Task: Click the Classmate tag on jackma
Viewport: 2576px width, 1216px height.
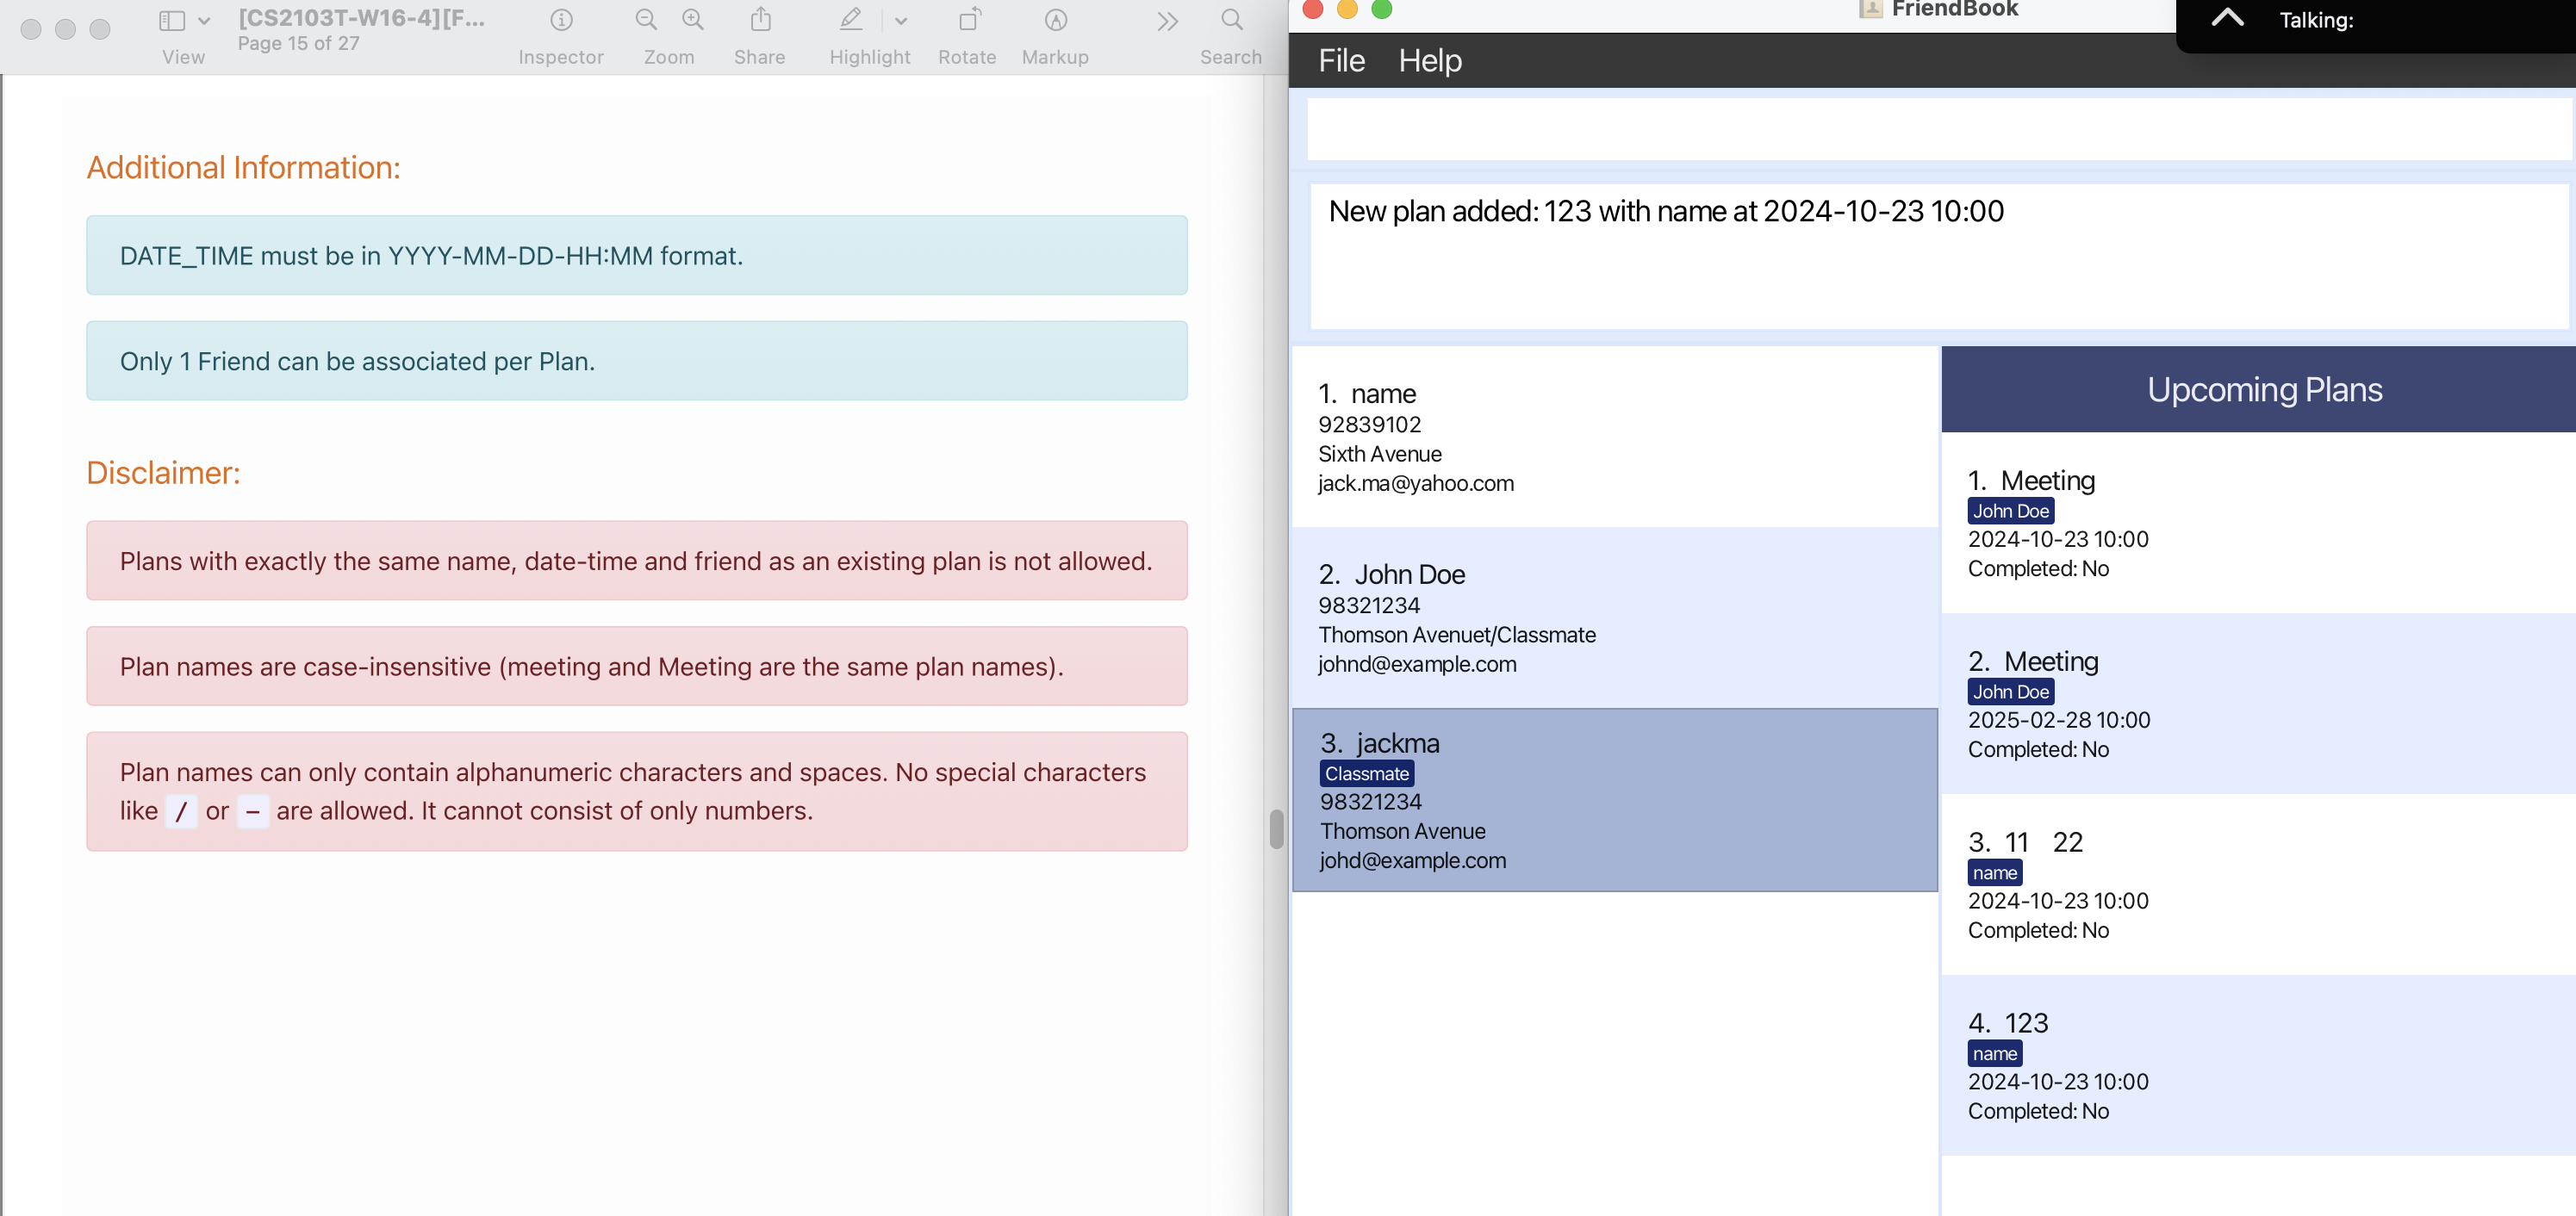Action: coord(1366,773)
